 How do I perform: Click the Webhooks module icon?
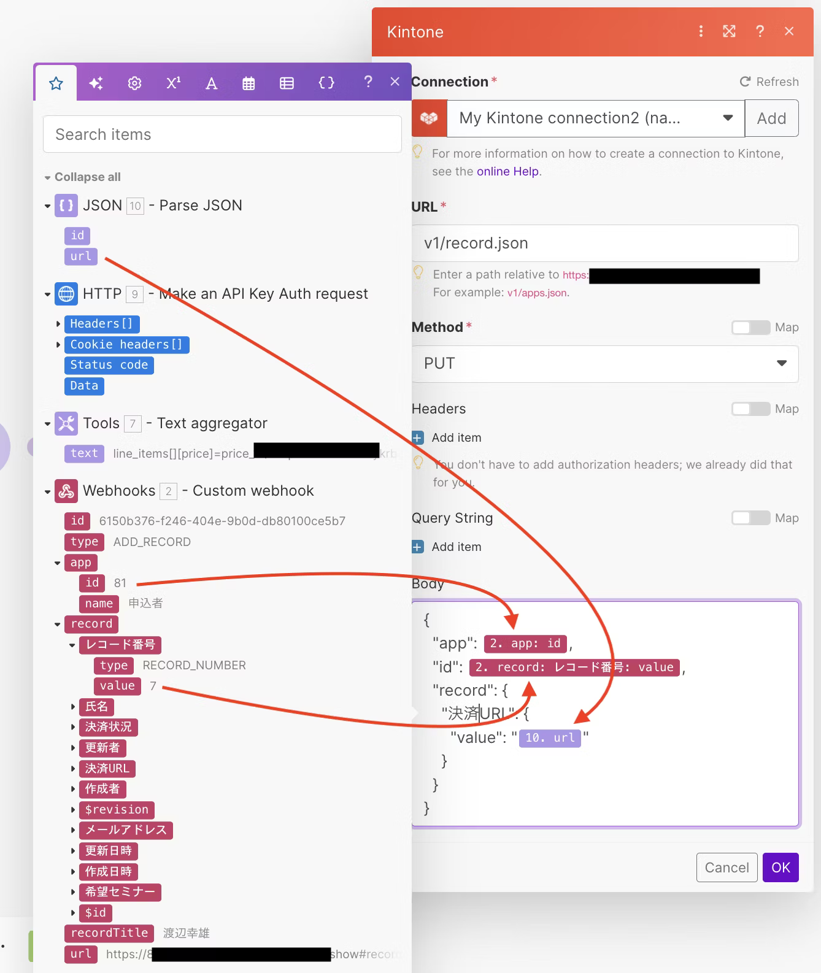tap(66, 491)
